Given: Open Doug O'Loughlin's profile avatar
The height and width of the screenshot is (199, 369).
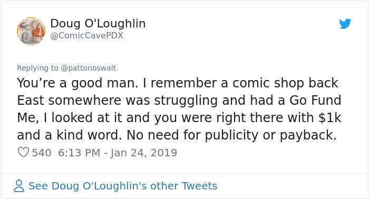Looking at the screenshot, I should click(31, 31).
